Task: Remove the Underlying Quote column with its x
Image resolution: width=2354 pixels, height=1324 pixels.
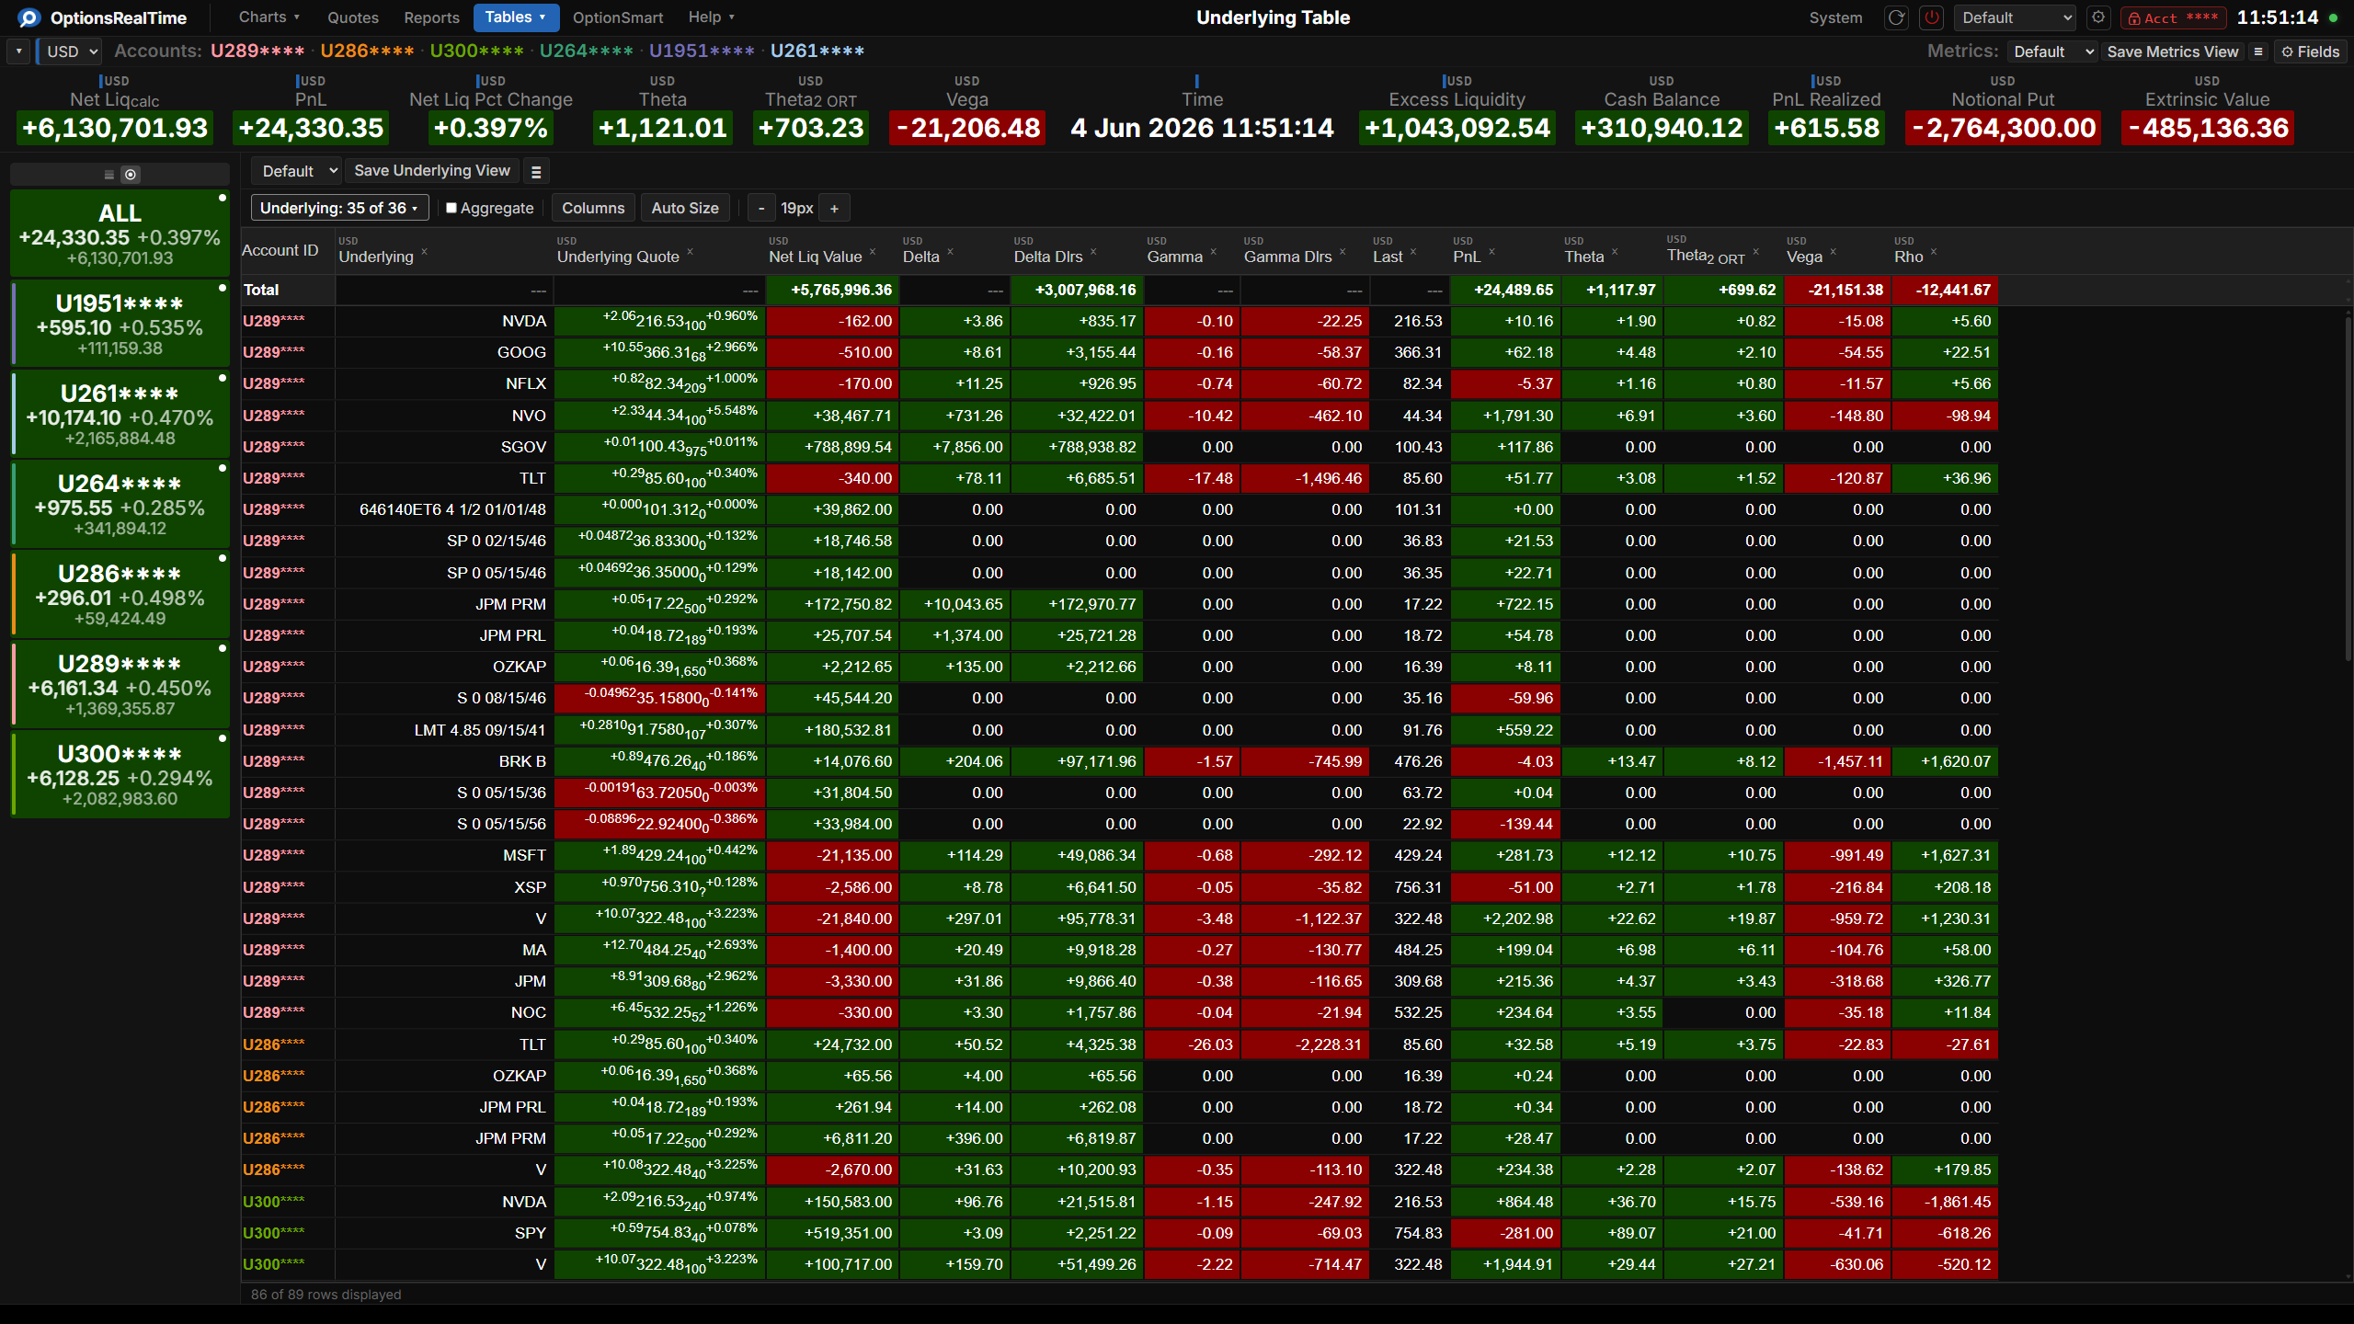Action: pos(690,252)
